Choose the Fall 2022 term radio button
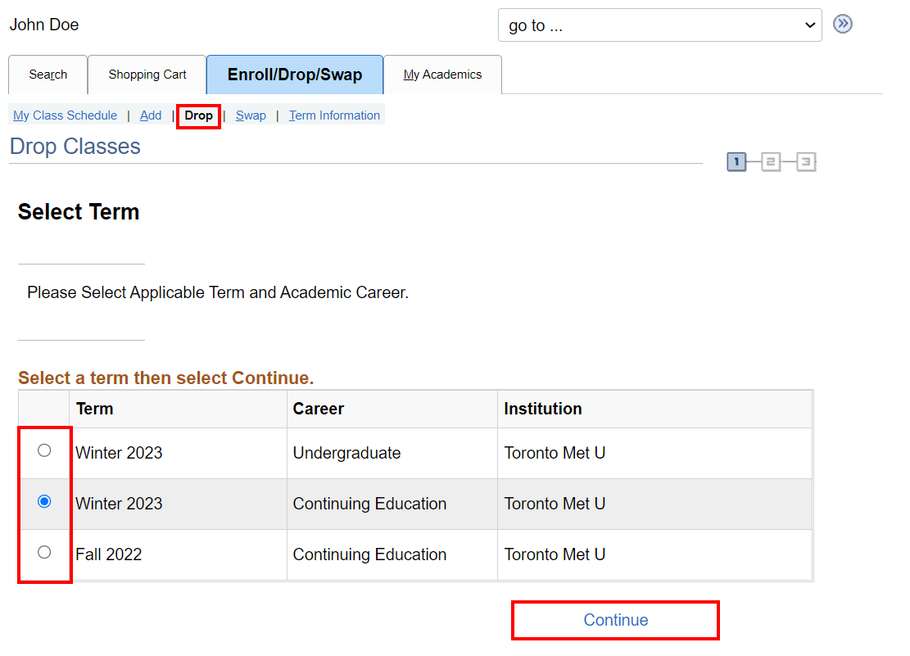The width and height of the screenshot is (910, 656). [44, 552]
